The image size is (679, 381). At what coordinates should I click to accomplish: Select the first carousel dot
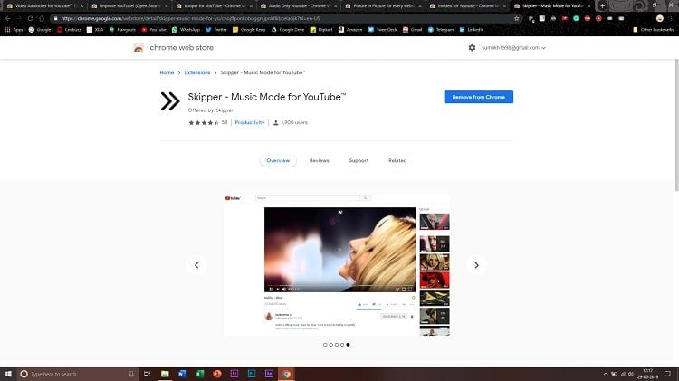click(325, 345)
